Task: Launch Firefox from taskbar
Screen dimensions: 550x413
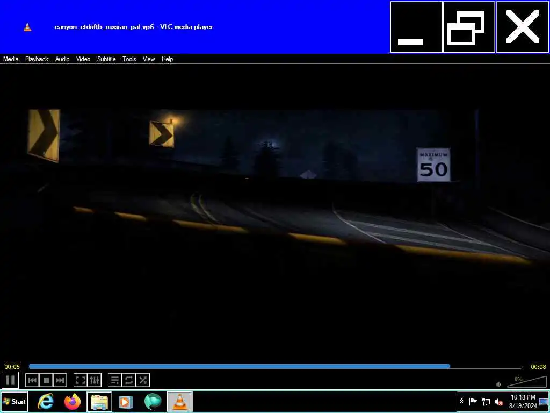Action: coord(73,401)
